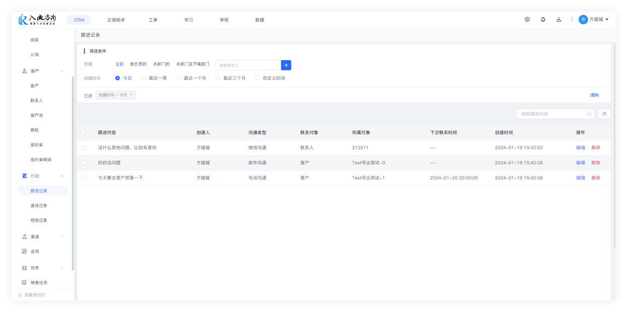Check the 今天要去客户那里一下 row checkbox

[x=84, y=178]
